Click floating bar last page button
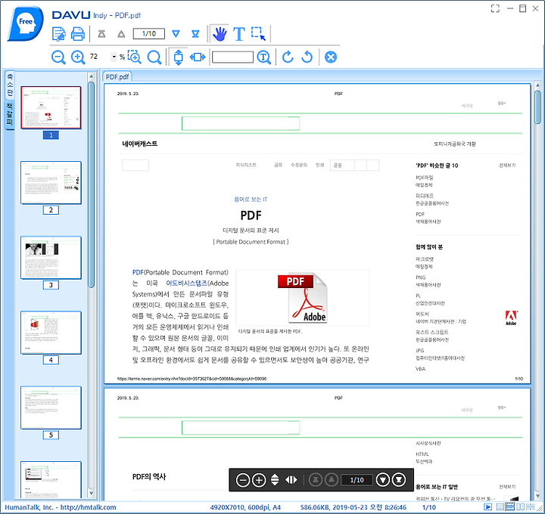Screen dimensions: 545x514 click(399, 480)
